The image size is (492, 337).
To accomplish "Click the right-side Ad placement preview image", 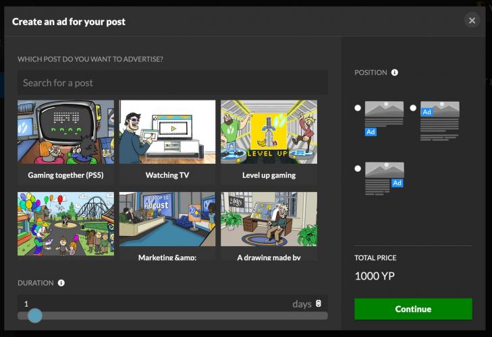I will point(385,179).
